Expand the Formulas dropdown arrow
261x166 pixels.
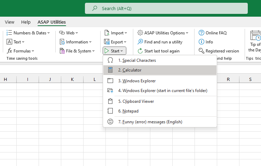(x=33, y=51)
